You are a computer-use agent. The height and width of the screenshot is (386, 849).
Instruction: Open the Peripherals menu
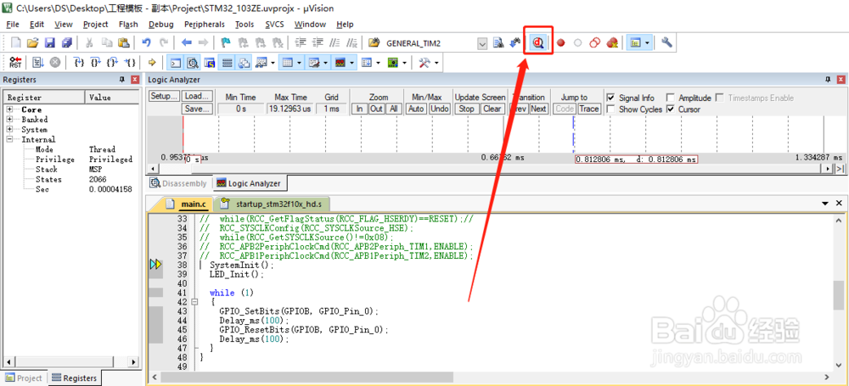click(204, 25)
